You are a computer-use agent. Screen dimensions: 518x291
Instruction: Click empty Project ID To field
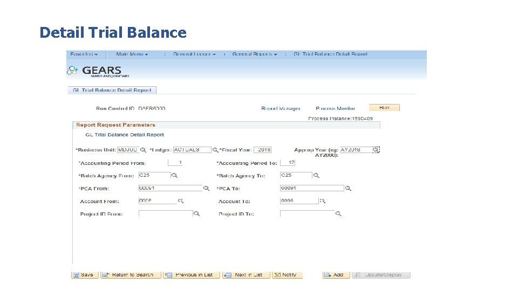coord(307,213)
